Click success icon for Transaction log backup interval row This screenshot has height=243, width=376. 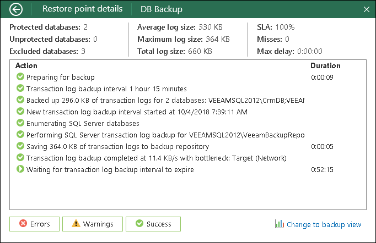(20, 88)
